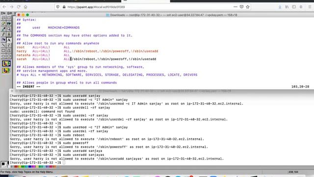Click the status bar help text

click(26, 172)
